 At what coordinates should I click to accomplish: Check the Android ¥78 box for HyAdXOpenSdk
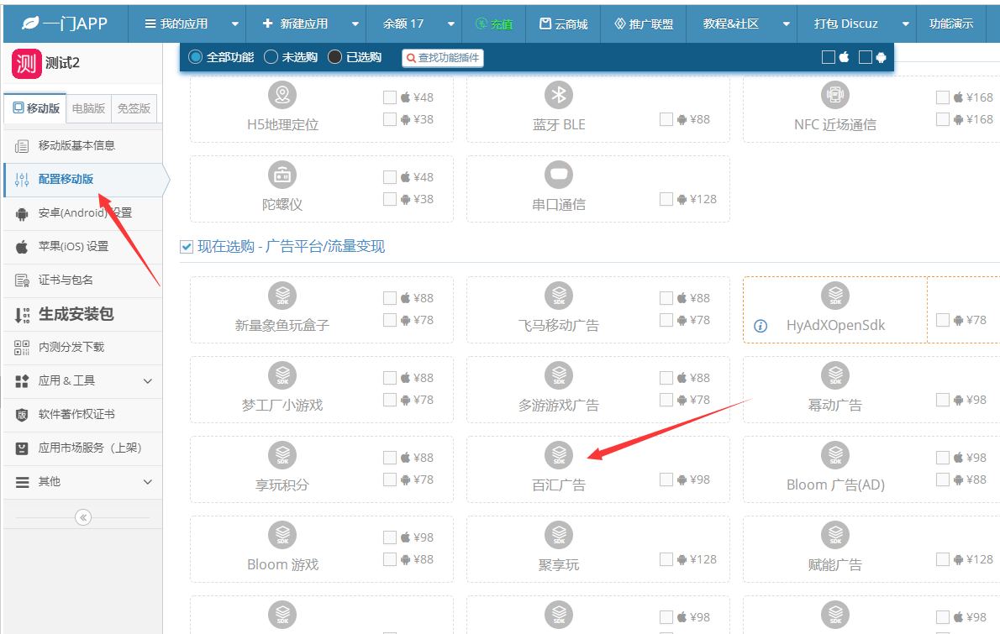943,320
